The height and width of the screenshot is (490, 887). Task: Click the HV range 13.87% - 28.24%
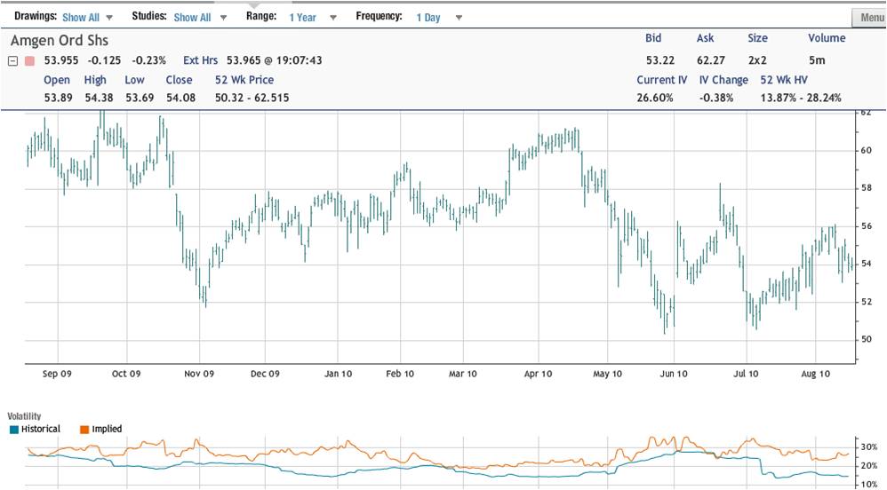tap(801, 98)
